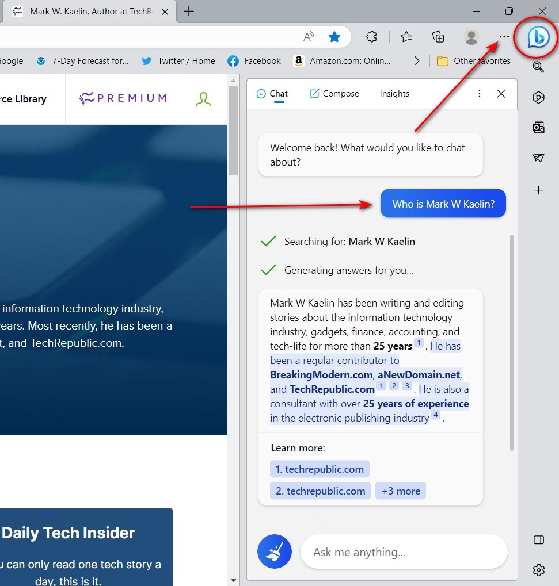Open the sidebar Search magnifier icon
This screenshot has width=559, height=586.
click(x=538, y=67)
